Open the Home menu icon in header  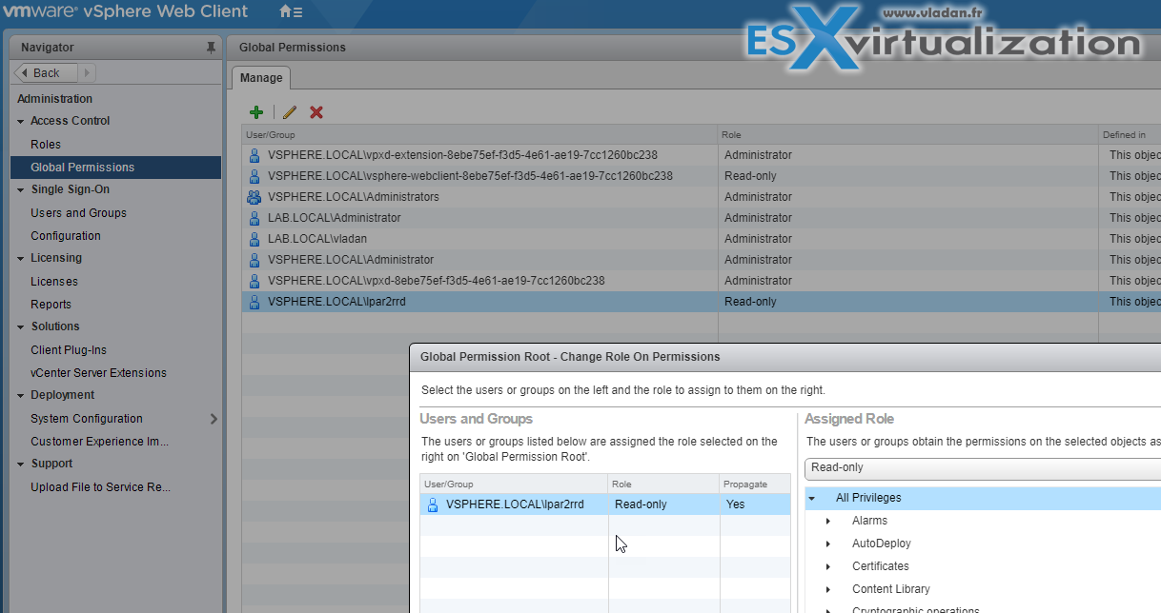coord(291,12)
